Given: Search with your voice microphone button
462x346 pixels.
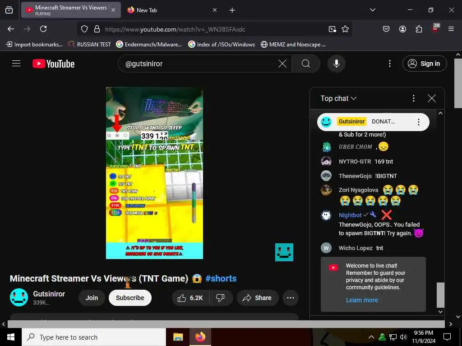Looking at the screenshot, I should [337, 64].
